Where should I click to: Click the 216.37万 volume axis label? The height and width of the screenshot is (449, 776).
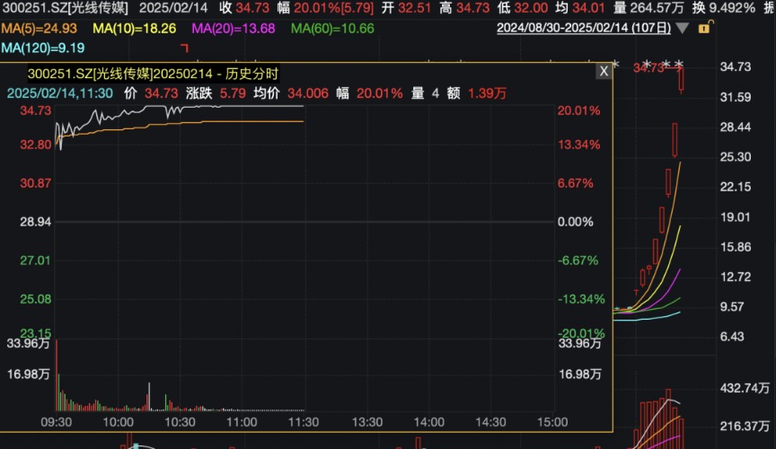(745, 427)
